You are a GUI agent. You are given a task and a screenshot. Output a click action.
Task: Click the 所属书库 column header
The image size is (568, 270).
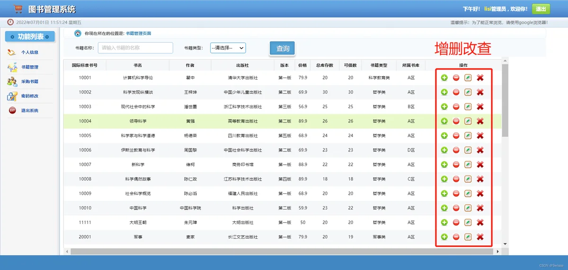411,65
